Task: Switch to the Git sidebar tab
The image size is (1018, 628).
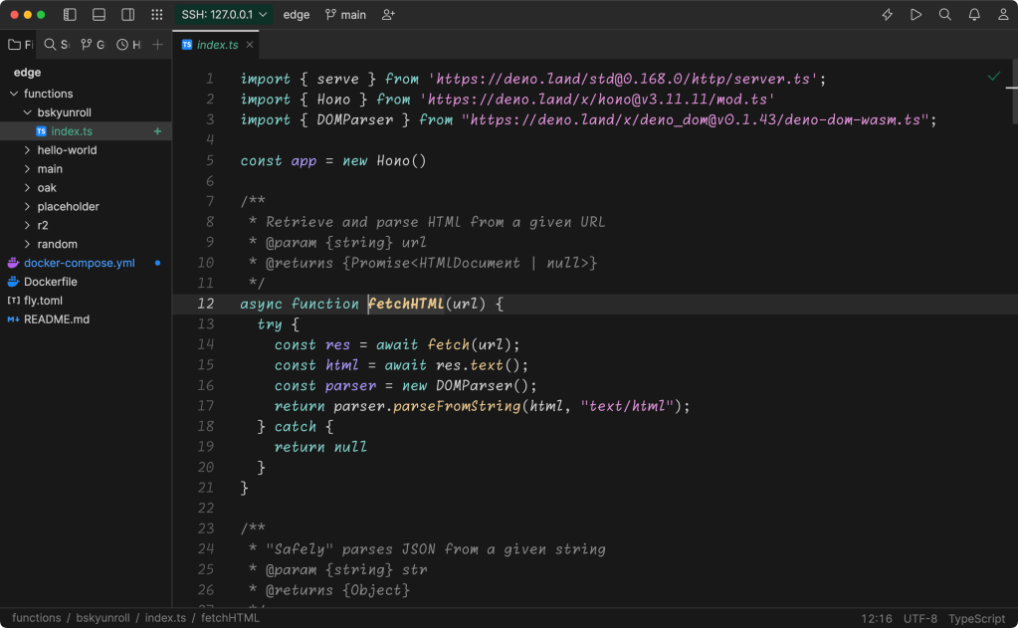Action: pos(93,45)
